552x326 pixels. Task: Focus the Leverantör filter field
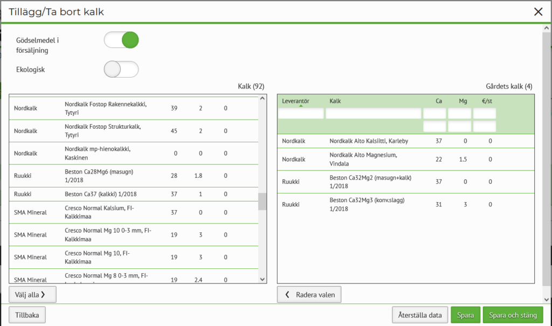click(x=301, y=113)
